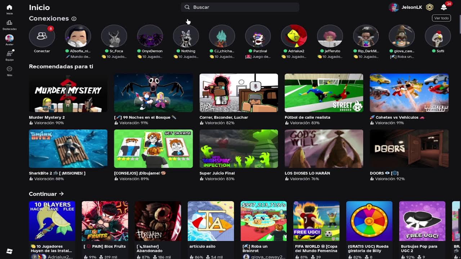Click the Ver todo button
Image resolution: width=461 pixels, height=259 pixels.
point(441,18)
